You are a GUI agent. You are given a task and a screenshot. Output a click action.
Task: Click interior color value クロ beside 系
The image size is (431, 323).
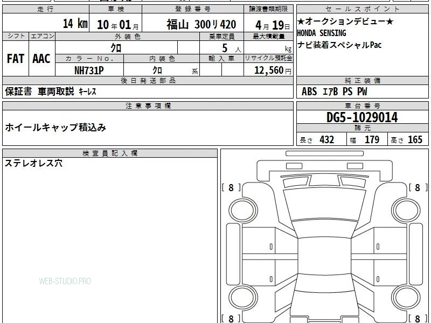pos(157,71)
